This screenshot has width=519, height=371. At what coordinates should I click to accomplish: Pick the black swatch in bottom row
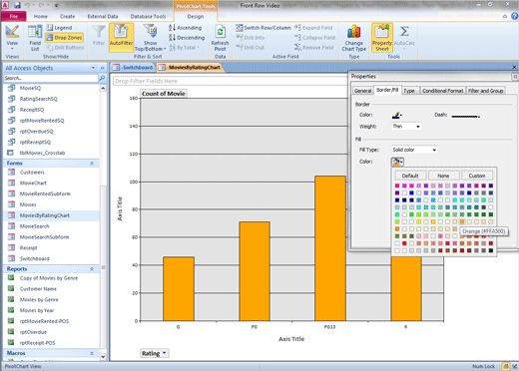tap(491, 250)
